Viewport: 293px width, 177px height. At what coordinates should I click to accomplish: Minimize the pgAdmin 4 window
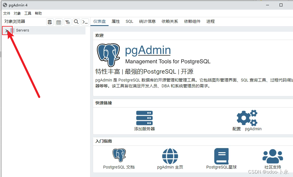pyautogui.click(x=268, y=5)
